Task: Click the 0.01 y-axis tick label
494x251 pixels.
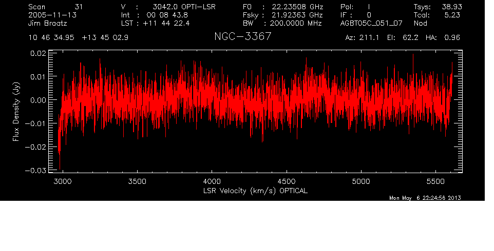Action: coord(38,76)
